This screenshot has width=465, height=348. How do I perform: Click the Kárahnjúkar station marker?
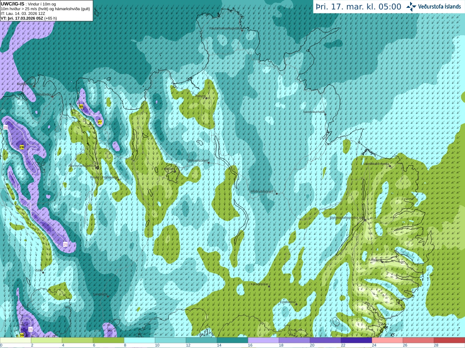269,287
